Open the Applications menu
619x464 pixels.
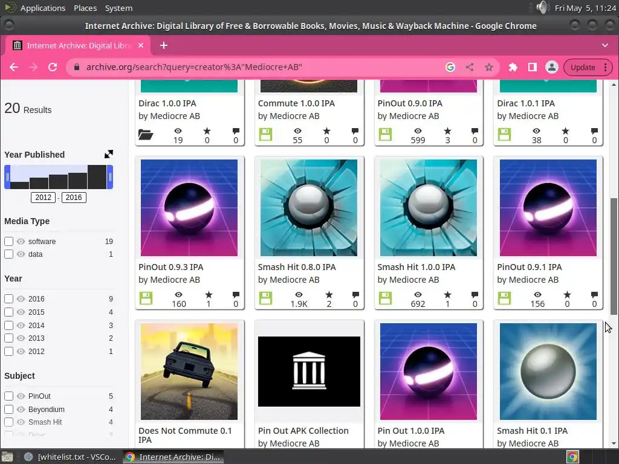(43, 8)
